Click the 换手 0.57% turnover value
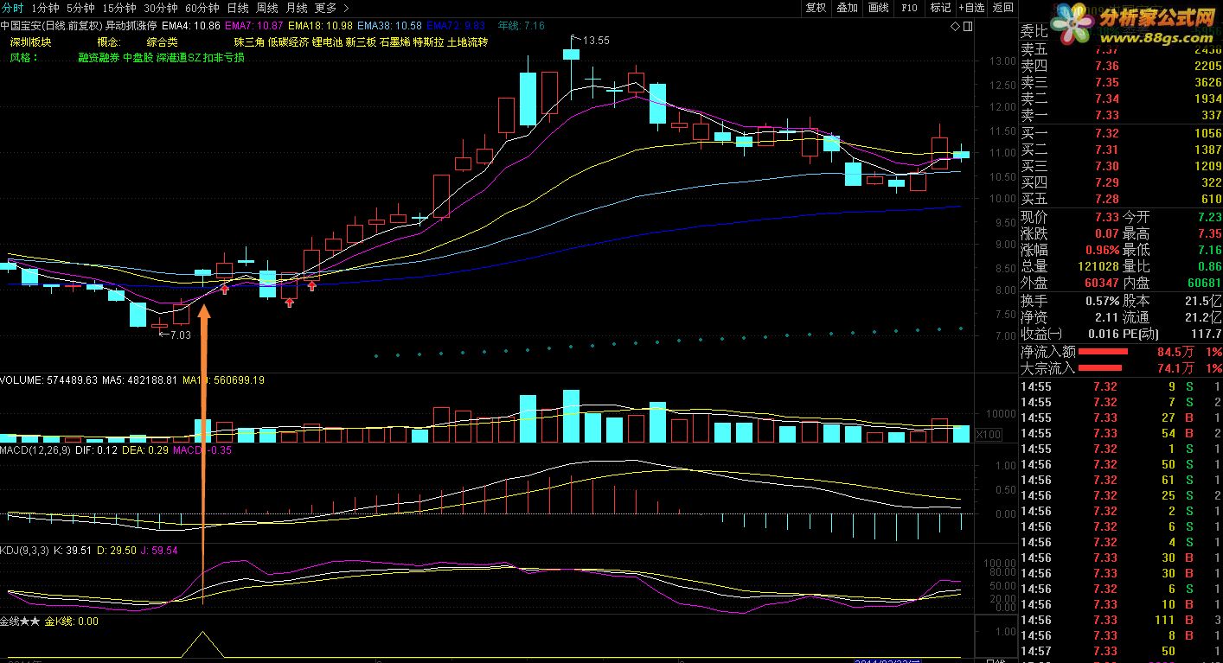The height and width of the screenshot is (663, 1223). 1101,301
